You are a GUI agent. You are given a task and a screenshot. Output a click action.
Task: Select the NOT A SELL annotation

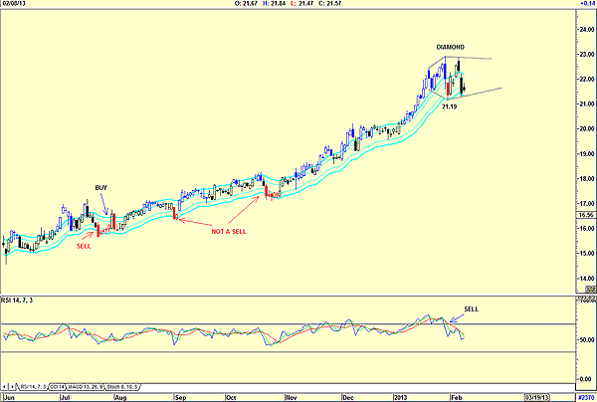224,230
